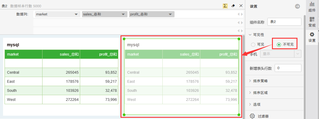The image size is (319, 119).
Task: Click the arrow icon beside 设置 header
Action: click(x=297, y=6)
